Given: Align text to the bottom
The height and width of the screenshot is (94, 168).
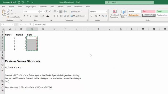Looking at the screenshot, I should 61,11.
